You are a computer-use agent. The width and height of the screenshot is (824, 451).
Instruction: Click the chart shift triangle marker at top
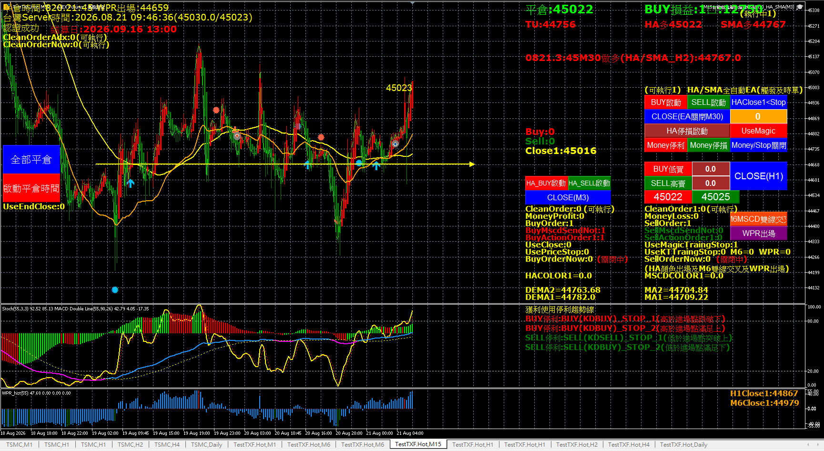(412, 3)
